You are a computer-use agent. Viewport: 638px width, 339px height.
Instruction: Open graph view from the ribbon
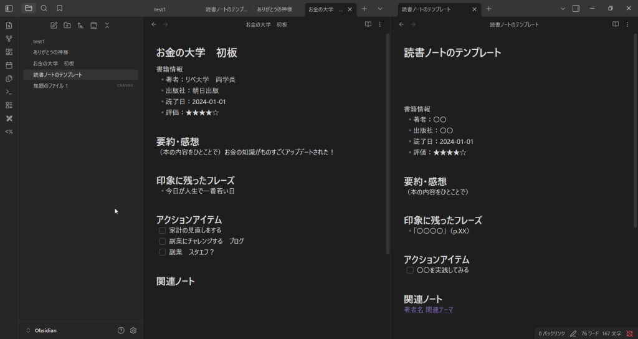pos(9,39)
